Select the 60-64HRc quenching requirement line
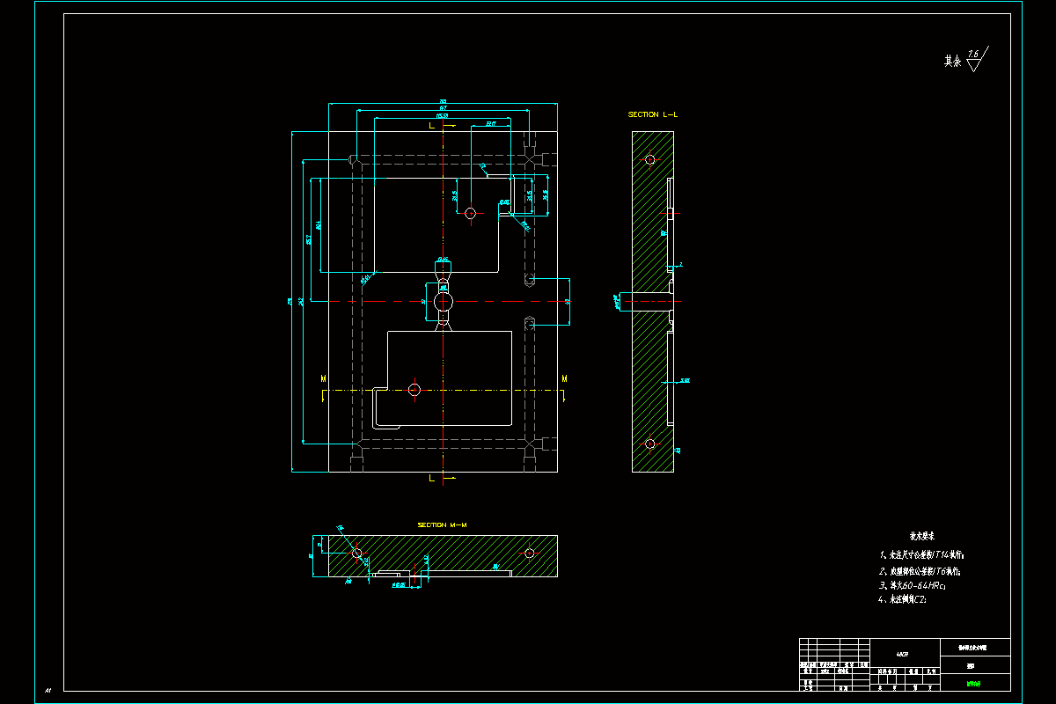 click(912, 584)
